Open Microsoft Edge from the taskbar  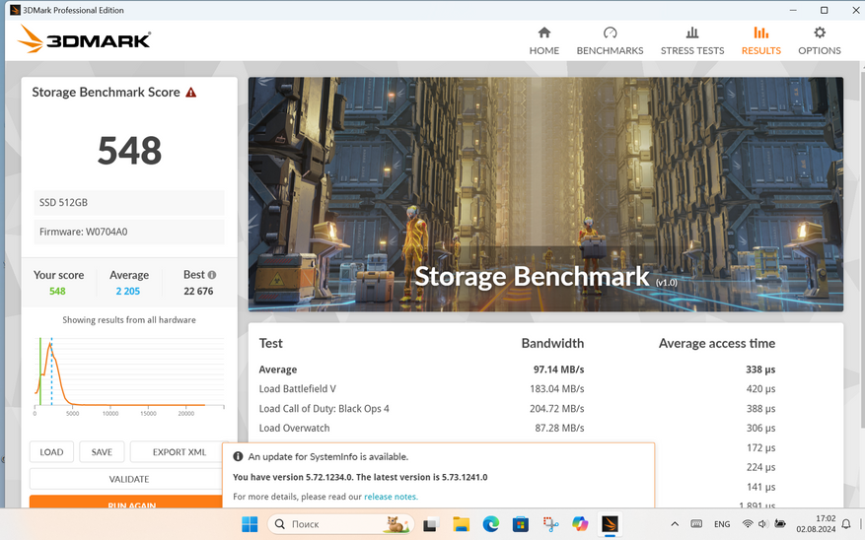[x=490, y=524]
